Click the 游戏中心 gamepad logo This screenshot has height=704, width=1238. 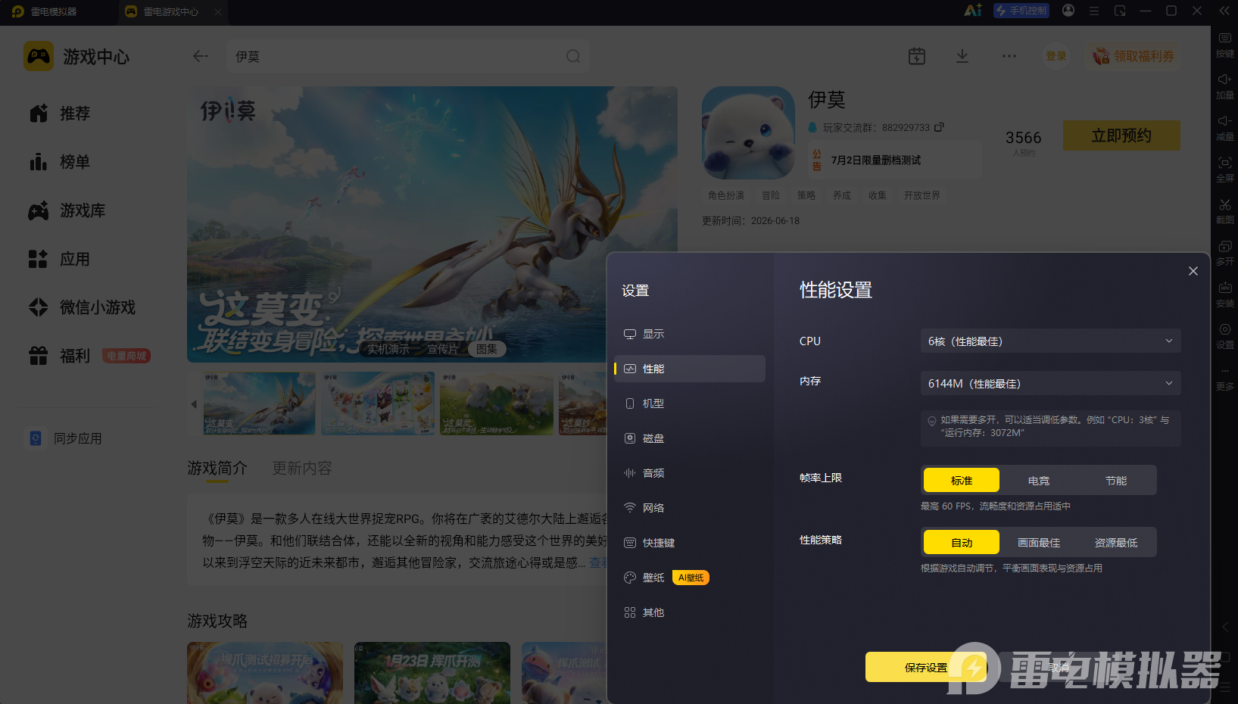(x=39, y=56)
